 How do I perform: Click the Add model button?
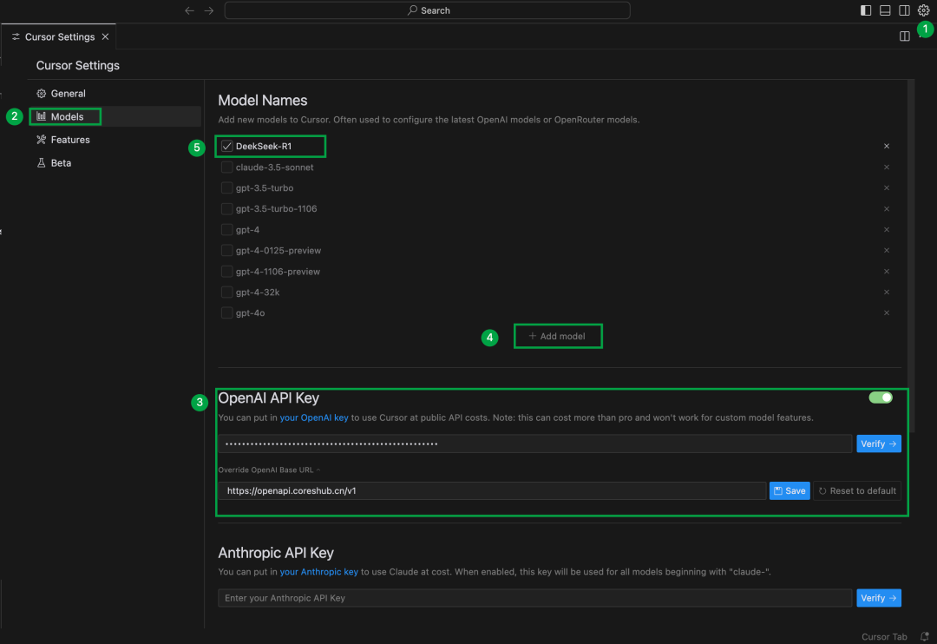click(557, 337)
